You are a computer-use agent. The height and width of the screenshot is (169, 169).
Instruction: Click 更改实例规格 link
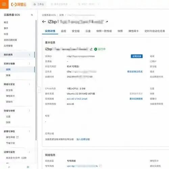click(136, 99)
